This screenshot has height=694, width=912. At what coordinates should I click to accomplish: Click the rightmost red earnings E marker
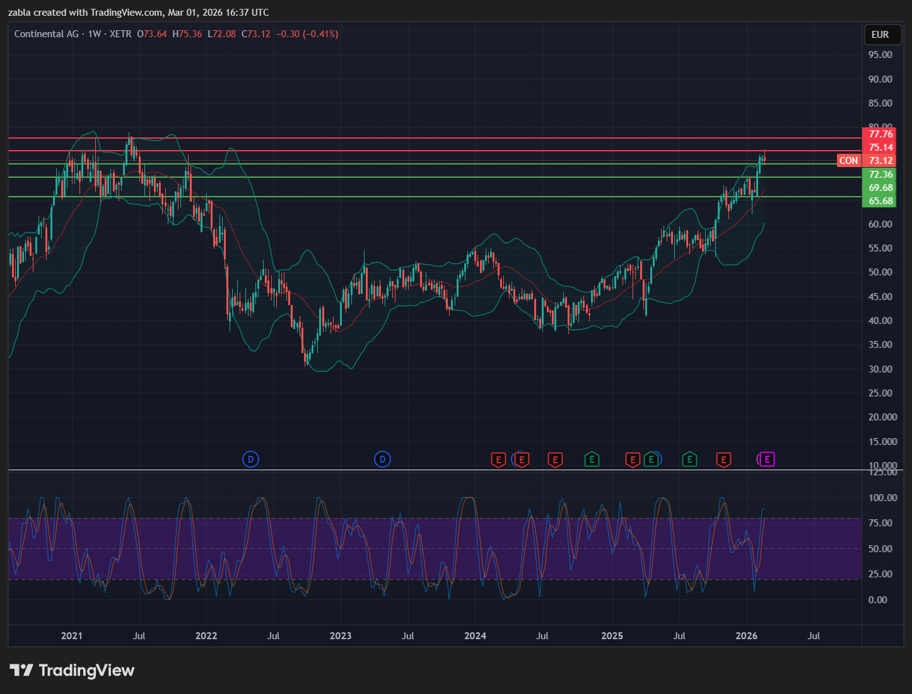coord(723,460)
